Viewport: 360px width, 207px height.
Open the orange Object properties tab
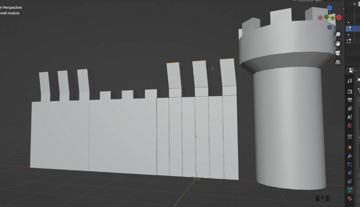(350, 147)
